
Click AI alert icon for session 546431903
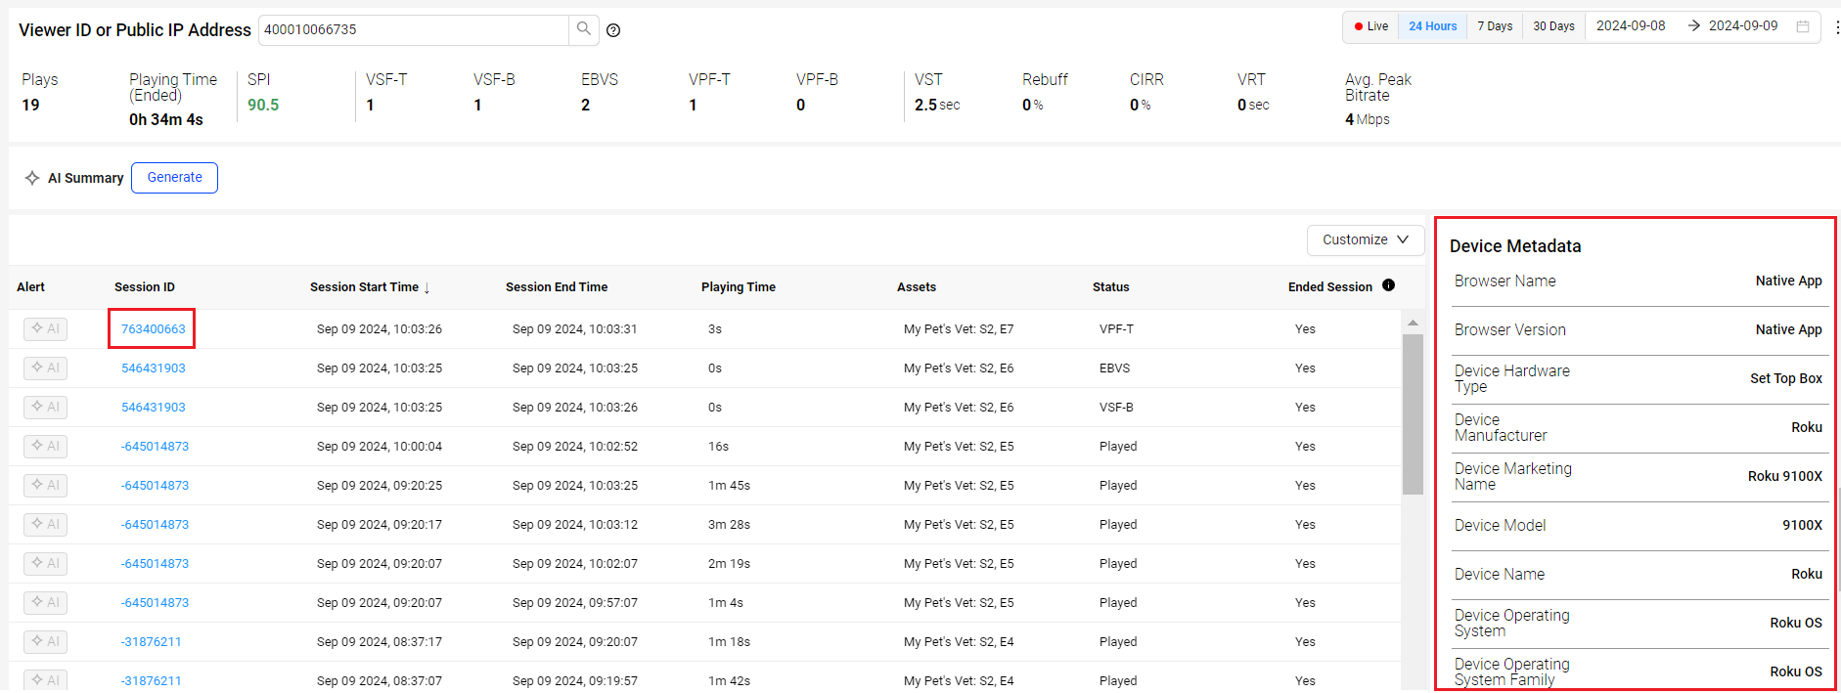(x=45, y=368)
